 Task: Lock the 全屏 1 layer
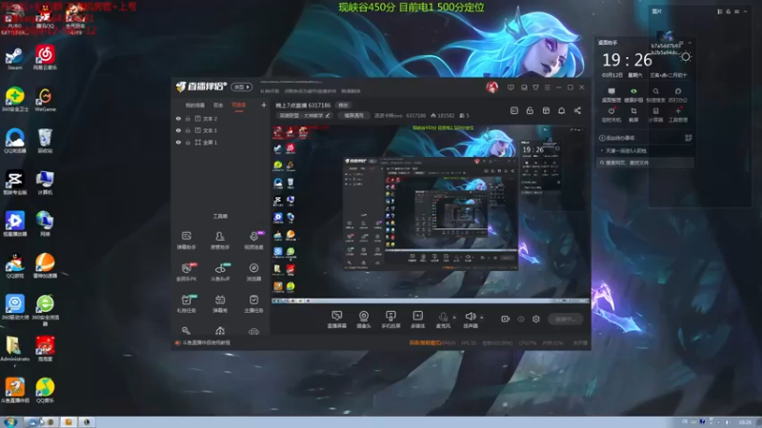click(x=188, y=142)
